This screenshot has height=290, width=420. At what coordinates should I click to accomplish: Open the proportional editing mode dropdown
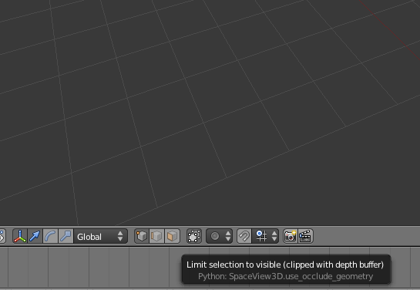coord(219,236)
